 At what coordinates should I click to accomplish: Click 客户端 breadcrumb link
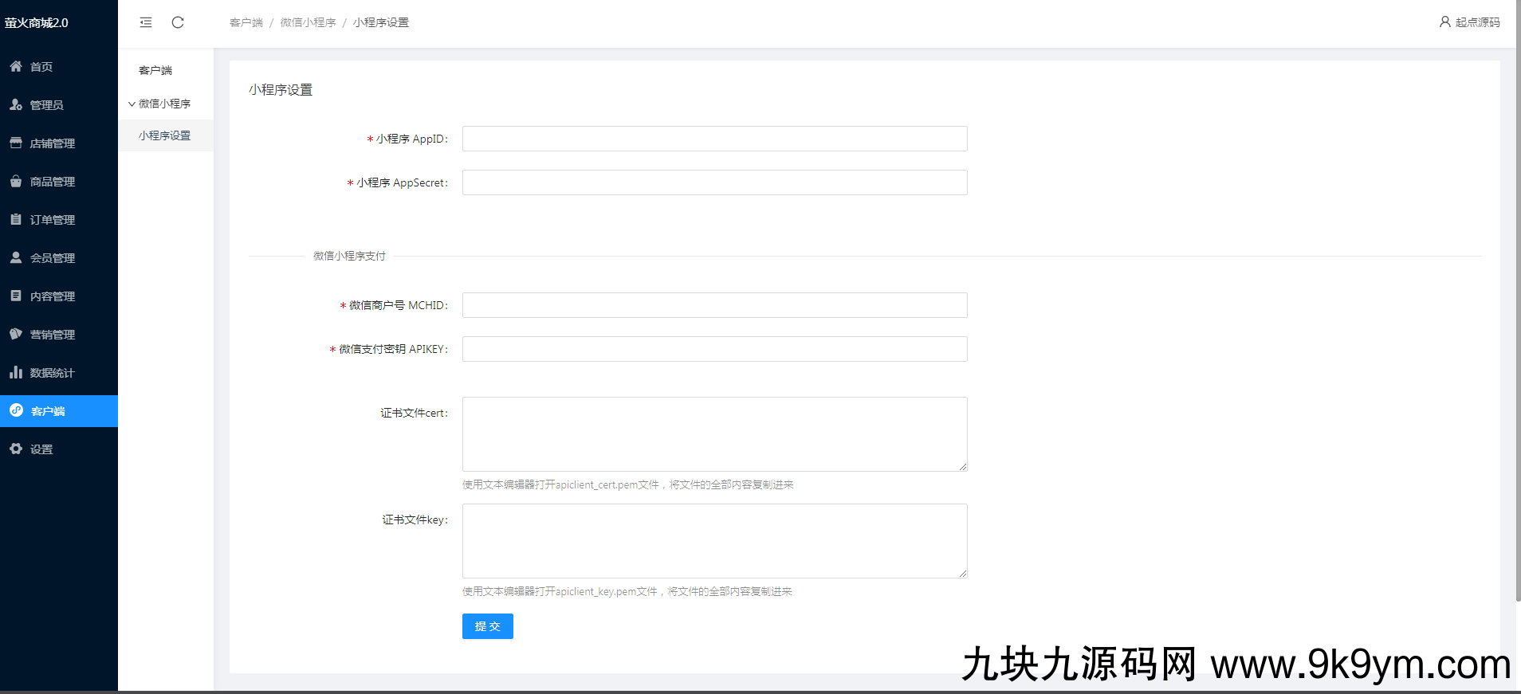coord(246,22)
